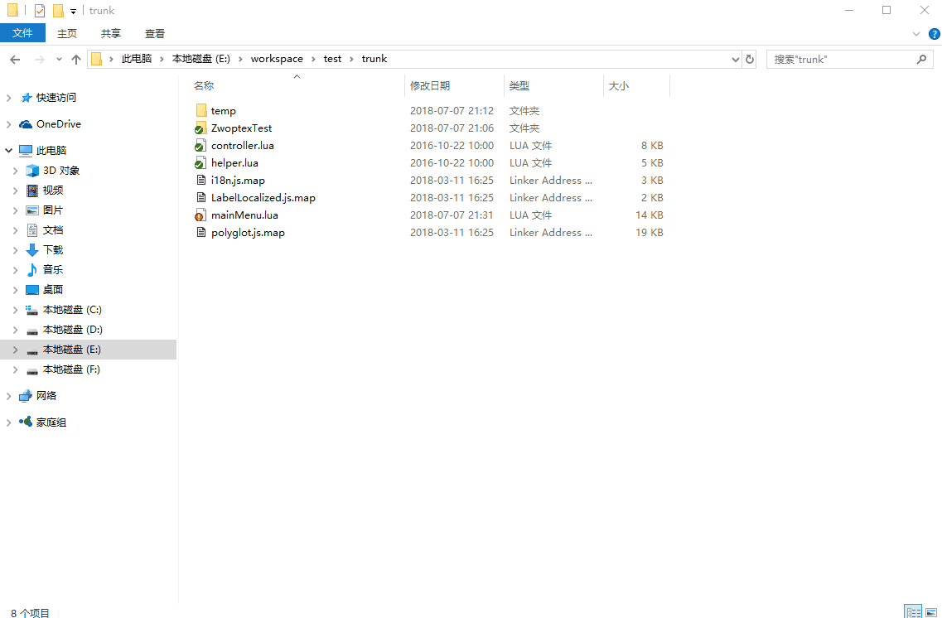Click the Help question mark icon
The image size is (942, 618).
tap(934, 34)
